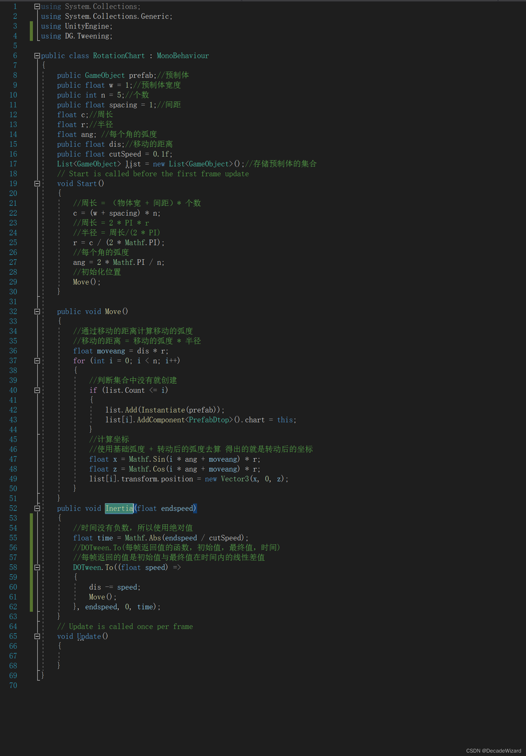Collapse the public void Move() method
526x756 pixels.
pyautogui.click(x=37, y=312)
